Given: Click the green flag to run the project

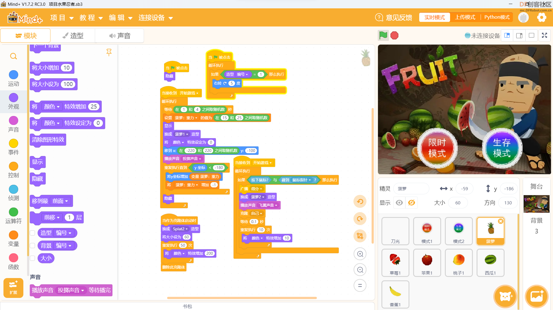Looking at the screenshot, I should (383, 35).
